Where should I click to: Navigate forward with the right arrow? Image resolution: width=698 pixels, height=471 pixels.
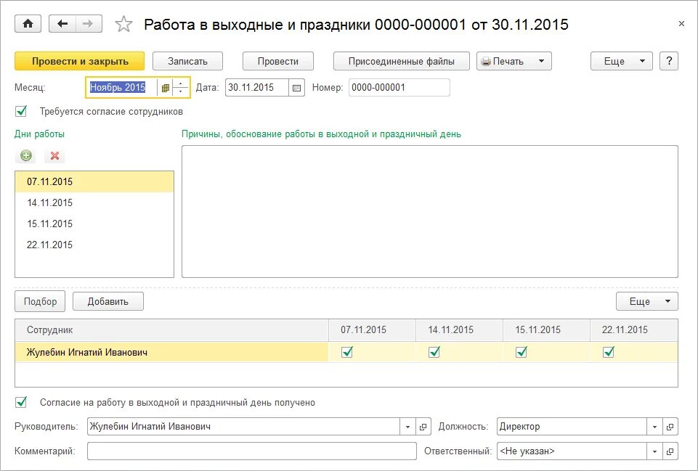(x=89, y=24)
